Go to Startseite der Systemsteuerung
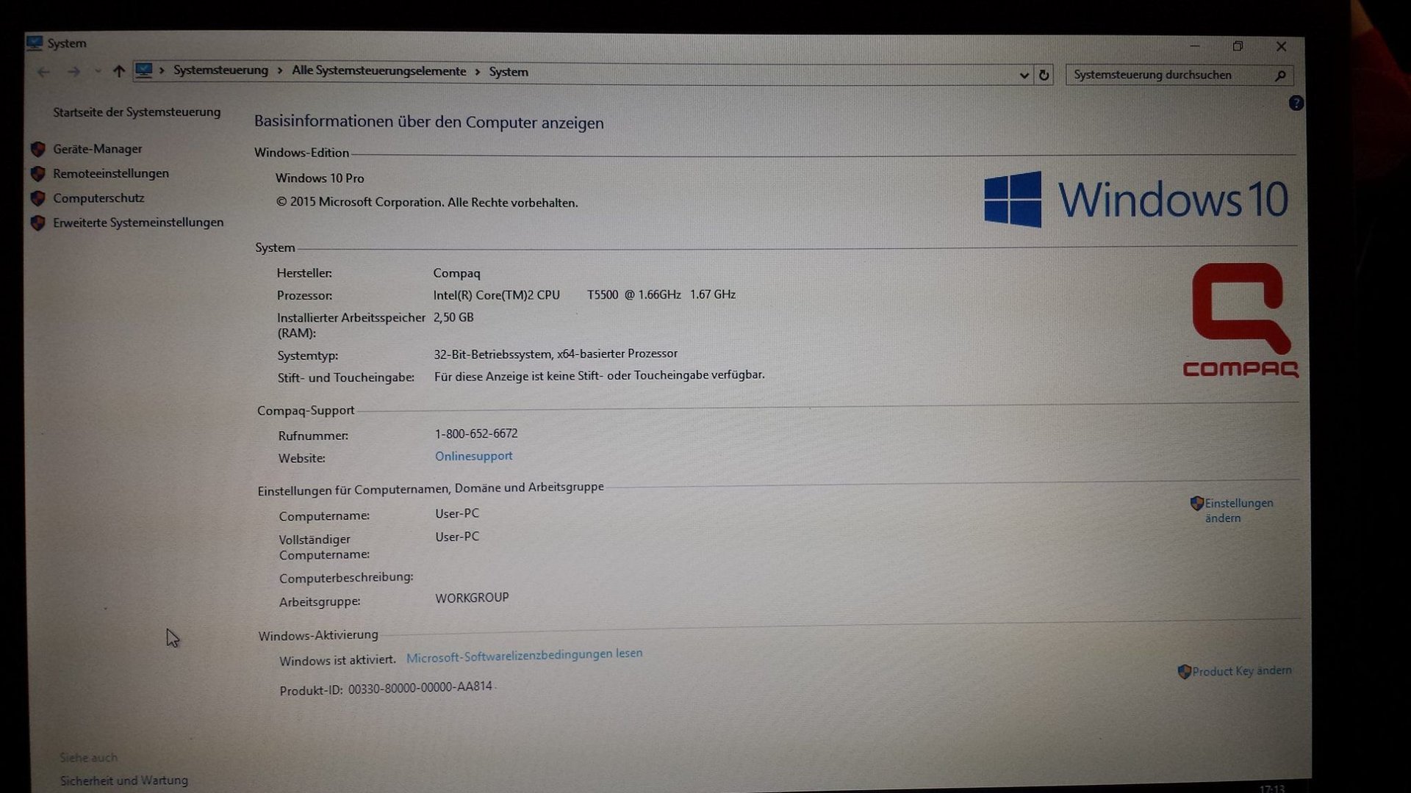 tap(137, 112)
